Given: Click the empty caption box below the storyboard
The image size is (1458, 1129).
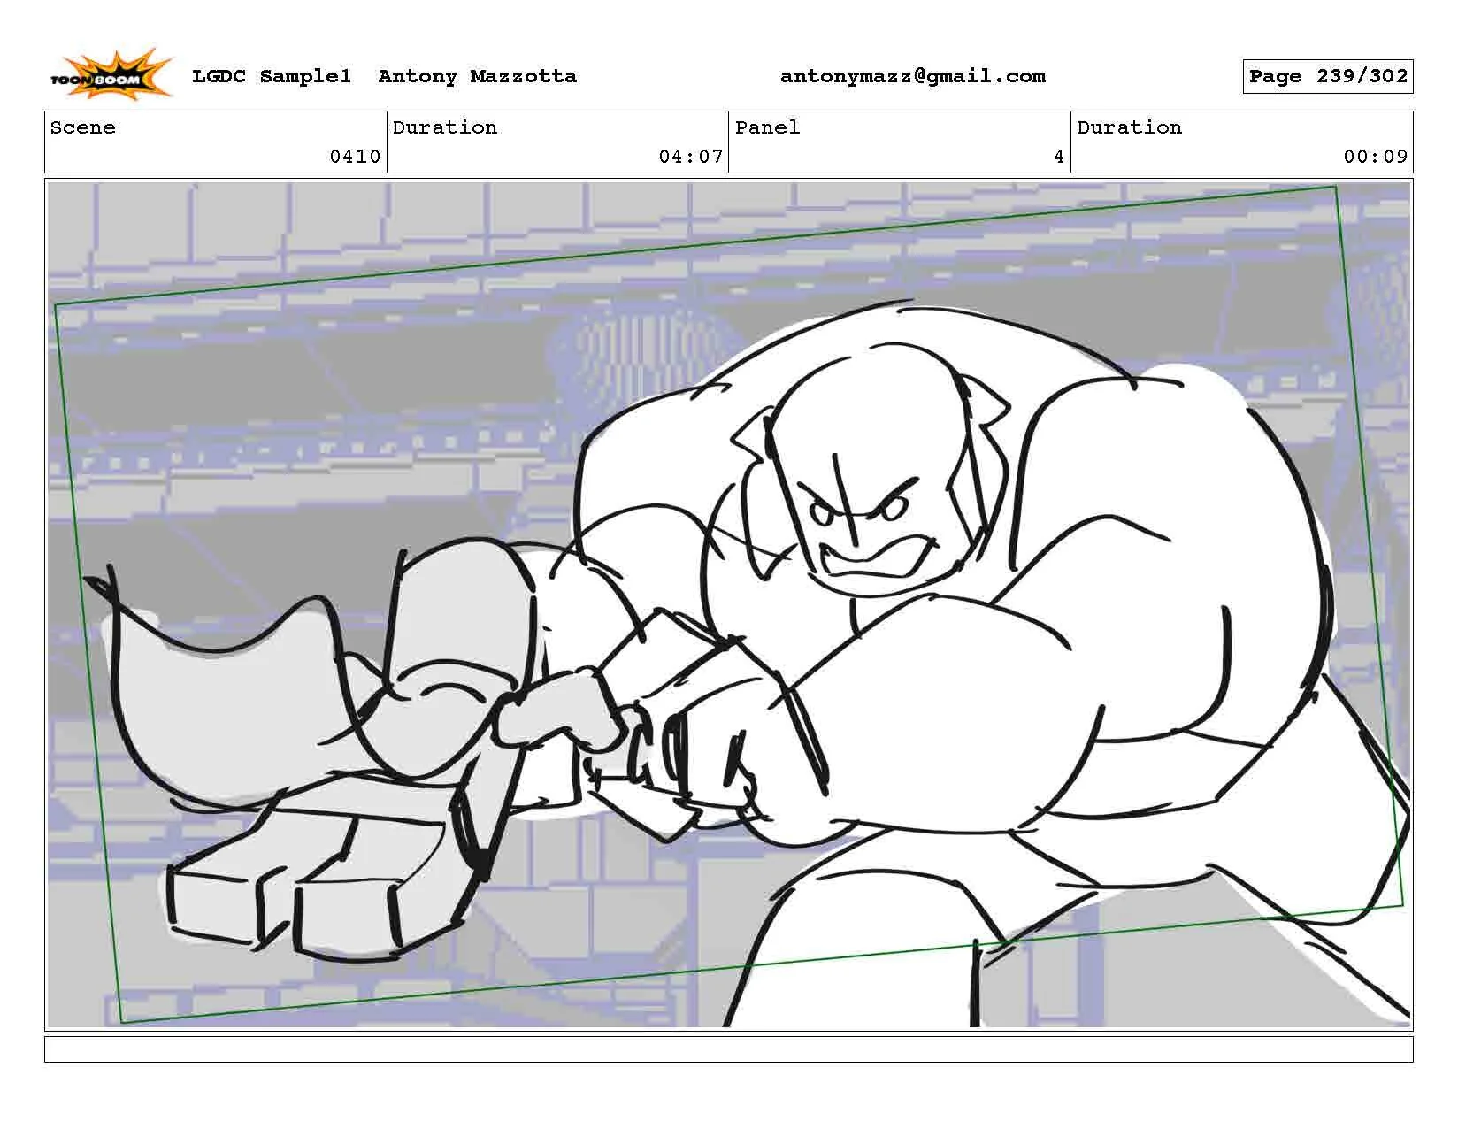Looking at the screenshot, I should pyautogui.click(x=728, y=1048).
